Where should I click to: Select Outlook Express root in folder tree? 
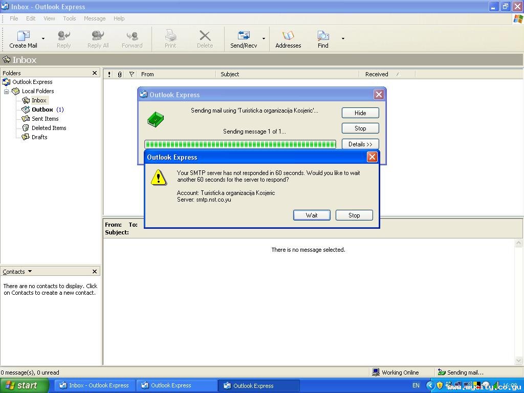click(x=32, y=82)
